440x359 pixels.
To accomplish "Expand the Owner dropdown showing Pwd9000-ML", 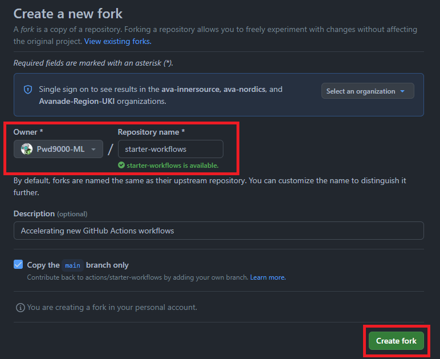I will [x=59, y=149].
